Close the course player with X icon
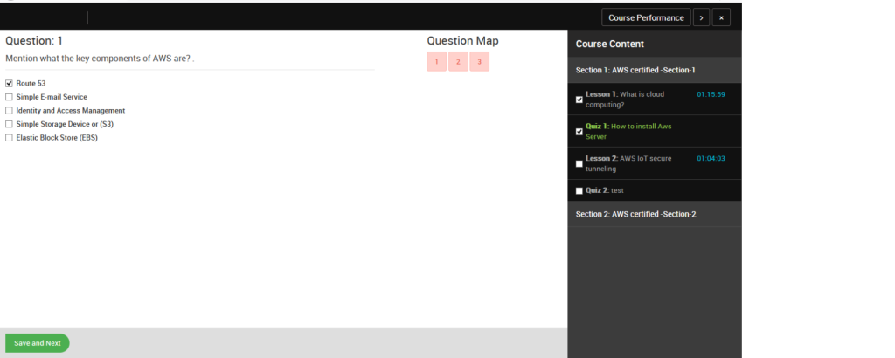The width and height of the screenshot is (895, 358). click(x=721, y=17)
